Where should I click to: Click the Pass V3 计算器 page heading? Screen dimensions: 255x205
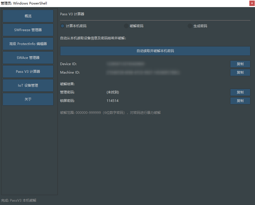[x=72, y=14]
